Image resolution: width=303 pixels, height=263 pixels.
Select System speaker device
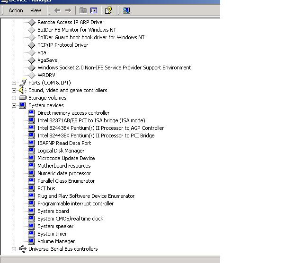click(x=55, y=226)
